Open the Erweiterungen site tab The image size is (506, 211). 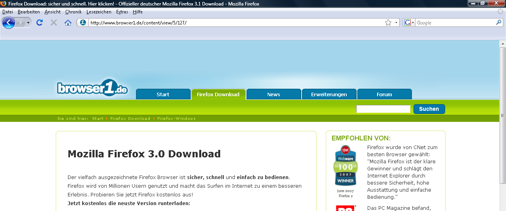[329, 94]
